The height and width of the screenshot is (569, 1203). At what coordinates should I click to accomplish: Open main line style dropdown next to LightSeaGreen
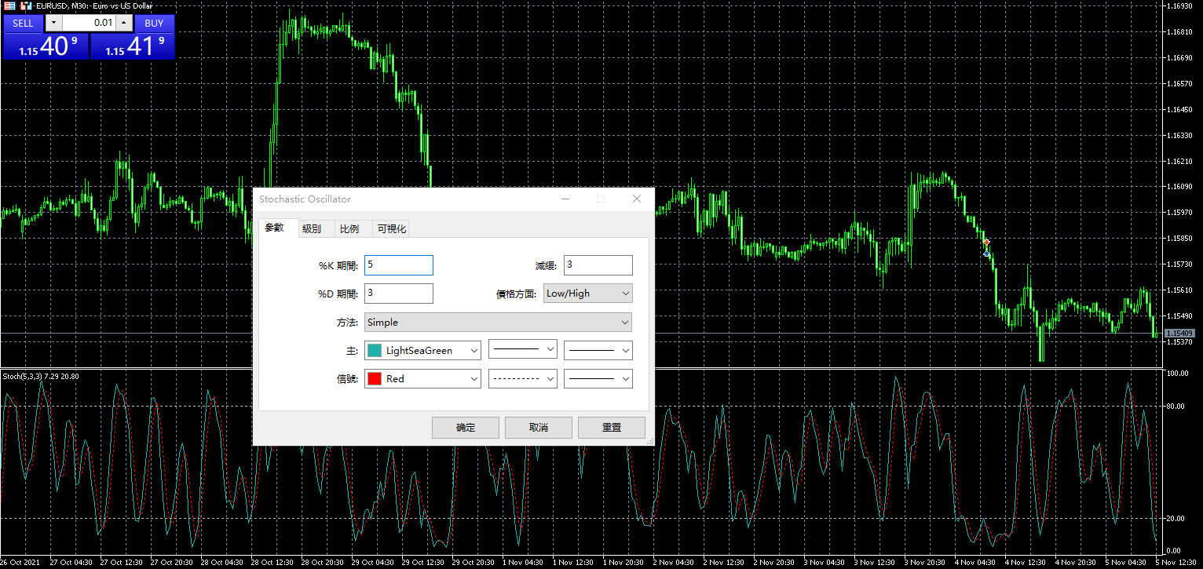522,350
